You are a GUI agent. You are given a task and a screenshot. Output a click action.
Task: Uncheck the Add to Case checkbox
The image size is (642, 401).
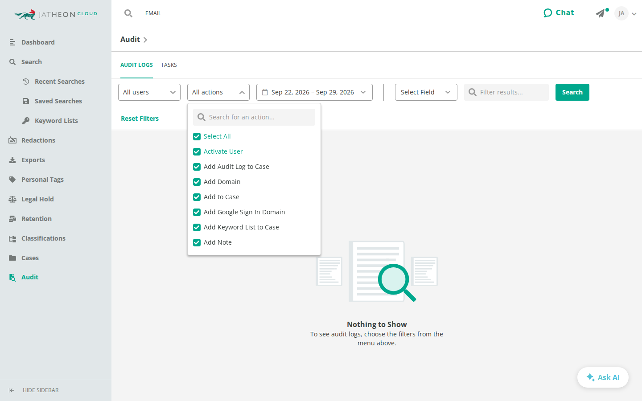click(197, 197)
